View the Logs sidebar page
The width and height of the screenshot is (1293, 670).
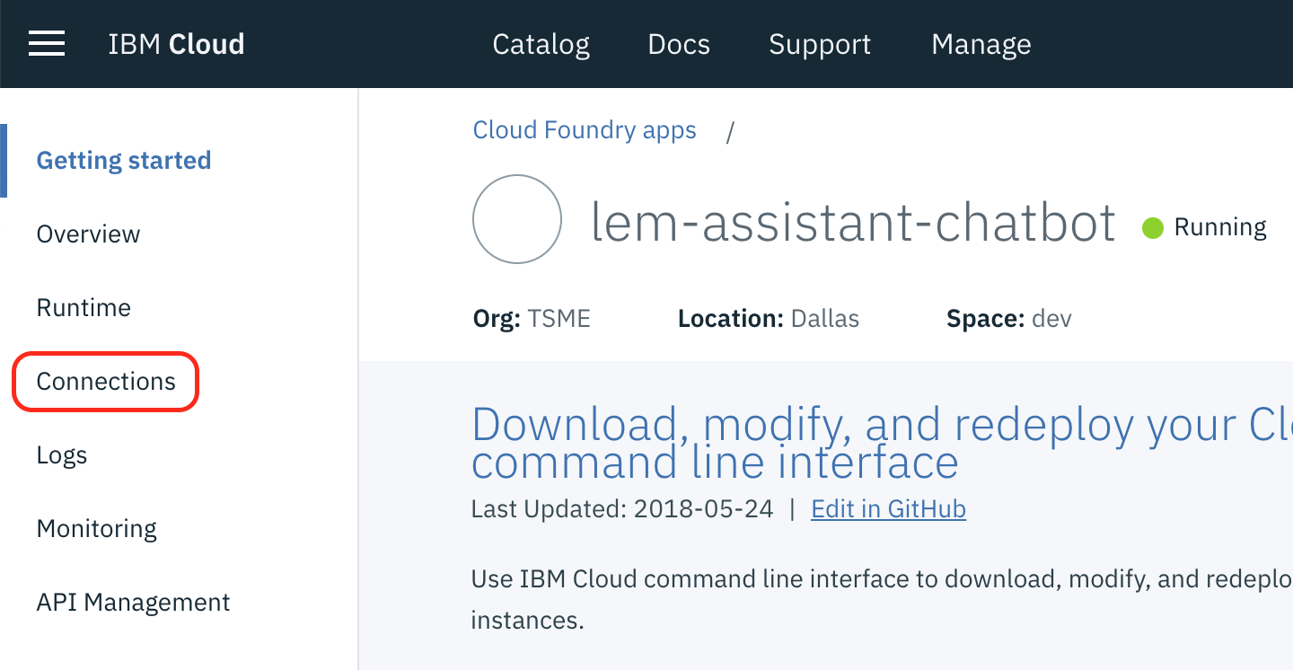62,455
